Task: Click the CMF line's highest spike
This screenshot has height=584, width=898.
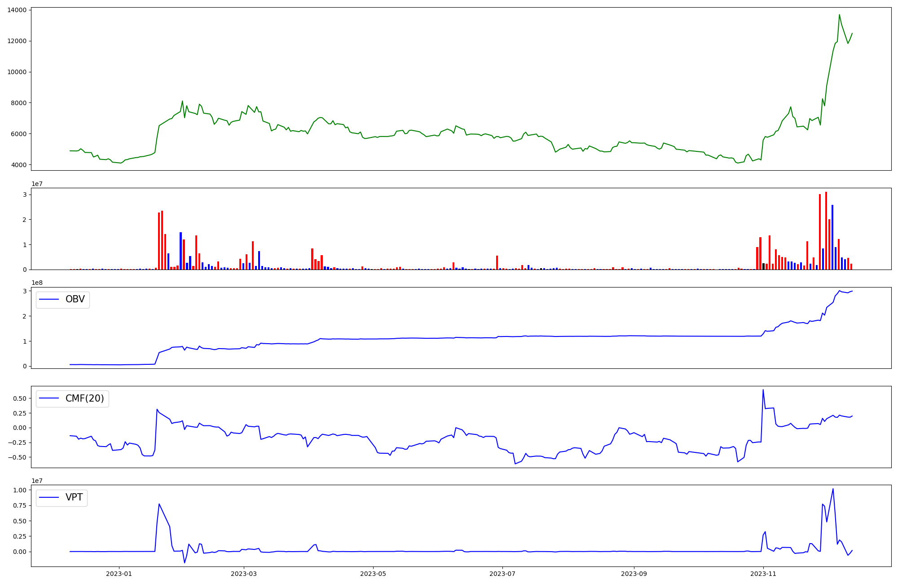Action: tap(763, 390)
